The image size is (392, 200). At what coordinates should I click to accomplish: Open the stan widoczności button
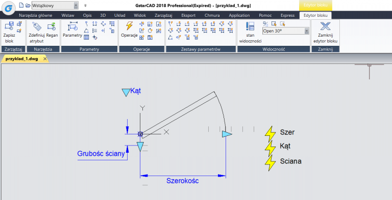(250, 33)
